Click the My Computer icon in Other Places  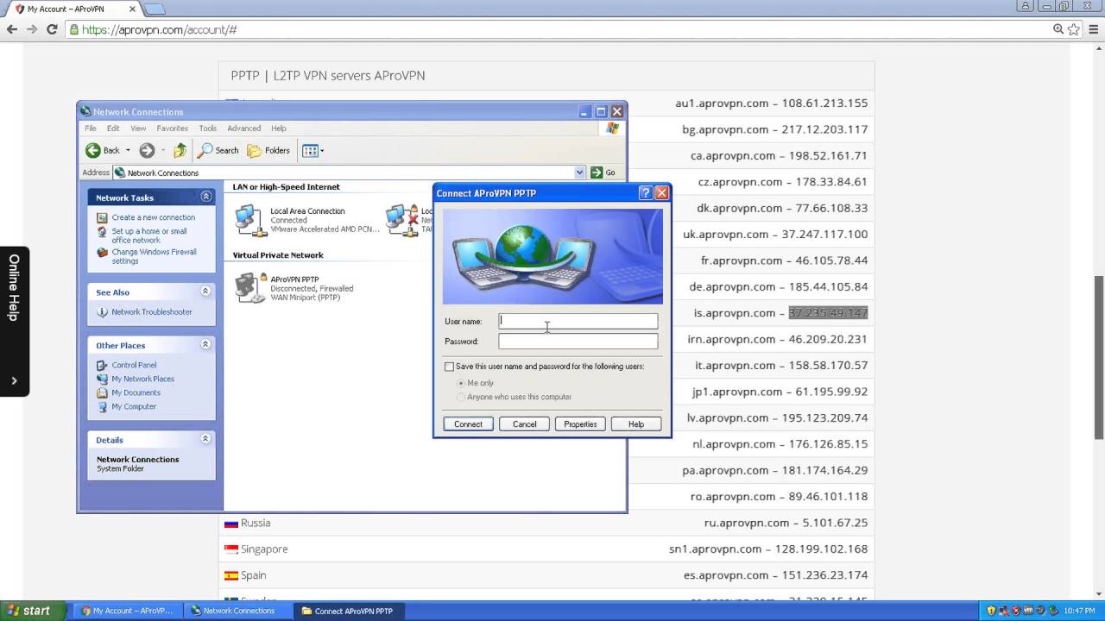pyautogui.click(x=103, y=406)
